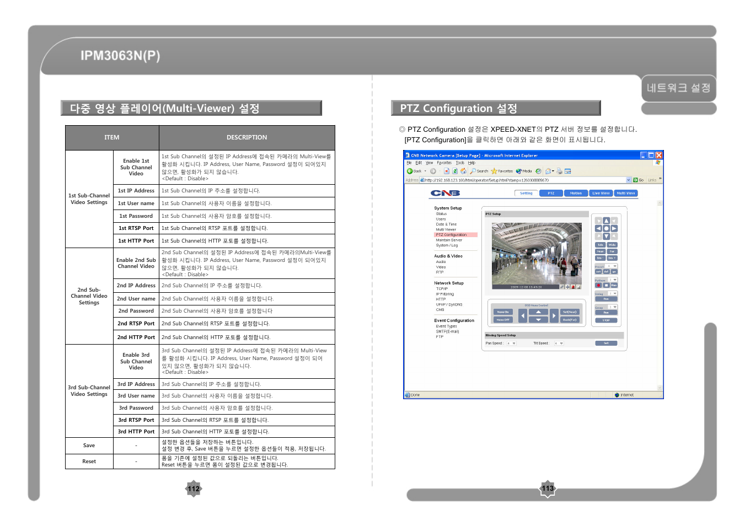The image size is (745, 526).
Task: Click Back arrow in Internet Explorer toolbar
Action: tap(410, 171)
